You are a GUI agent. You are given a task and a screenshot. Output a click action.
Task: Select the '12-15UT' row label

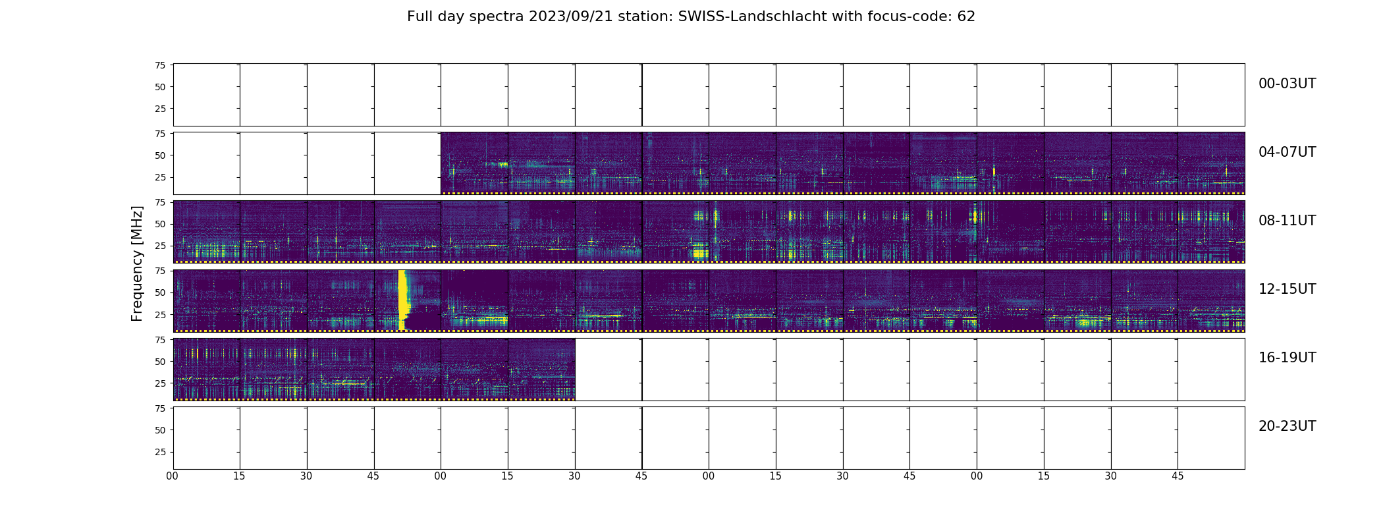click(x=1287, y=289)
